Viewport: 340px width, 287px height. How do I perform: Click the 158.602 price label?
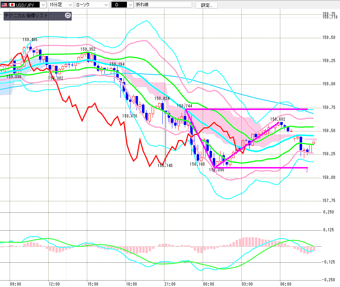(x=277, y=119)
